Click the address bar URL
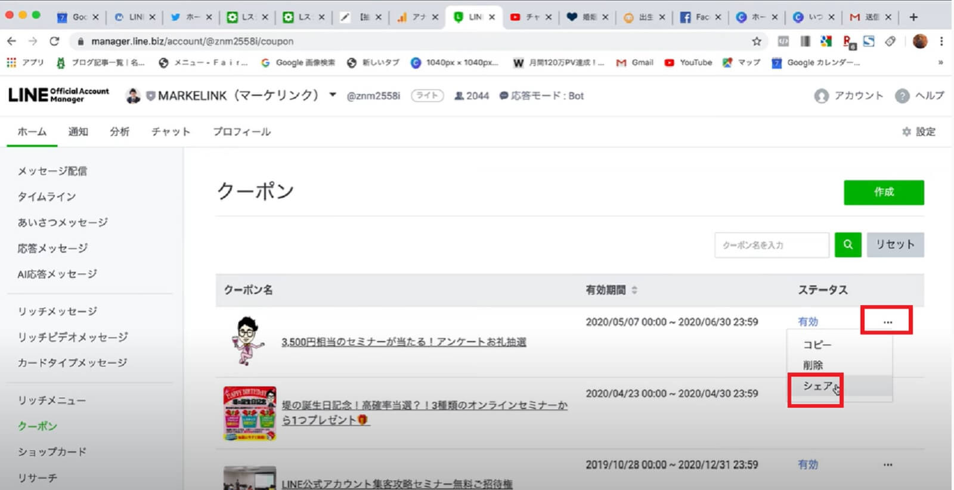Image resolution: width=954 pixels, height=490 pixels. pyautogui.click(x=192, y=41)
